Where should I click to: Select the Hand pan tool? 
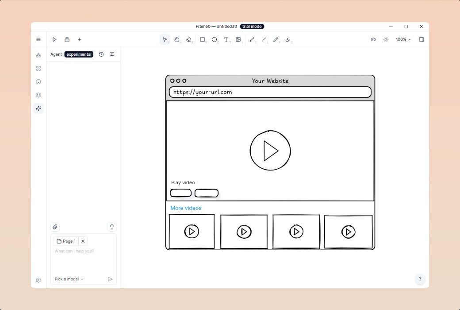pyautogui.click(x=177, y=39)
